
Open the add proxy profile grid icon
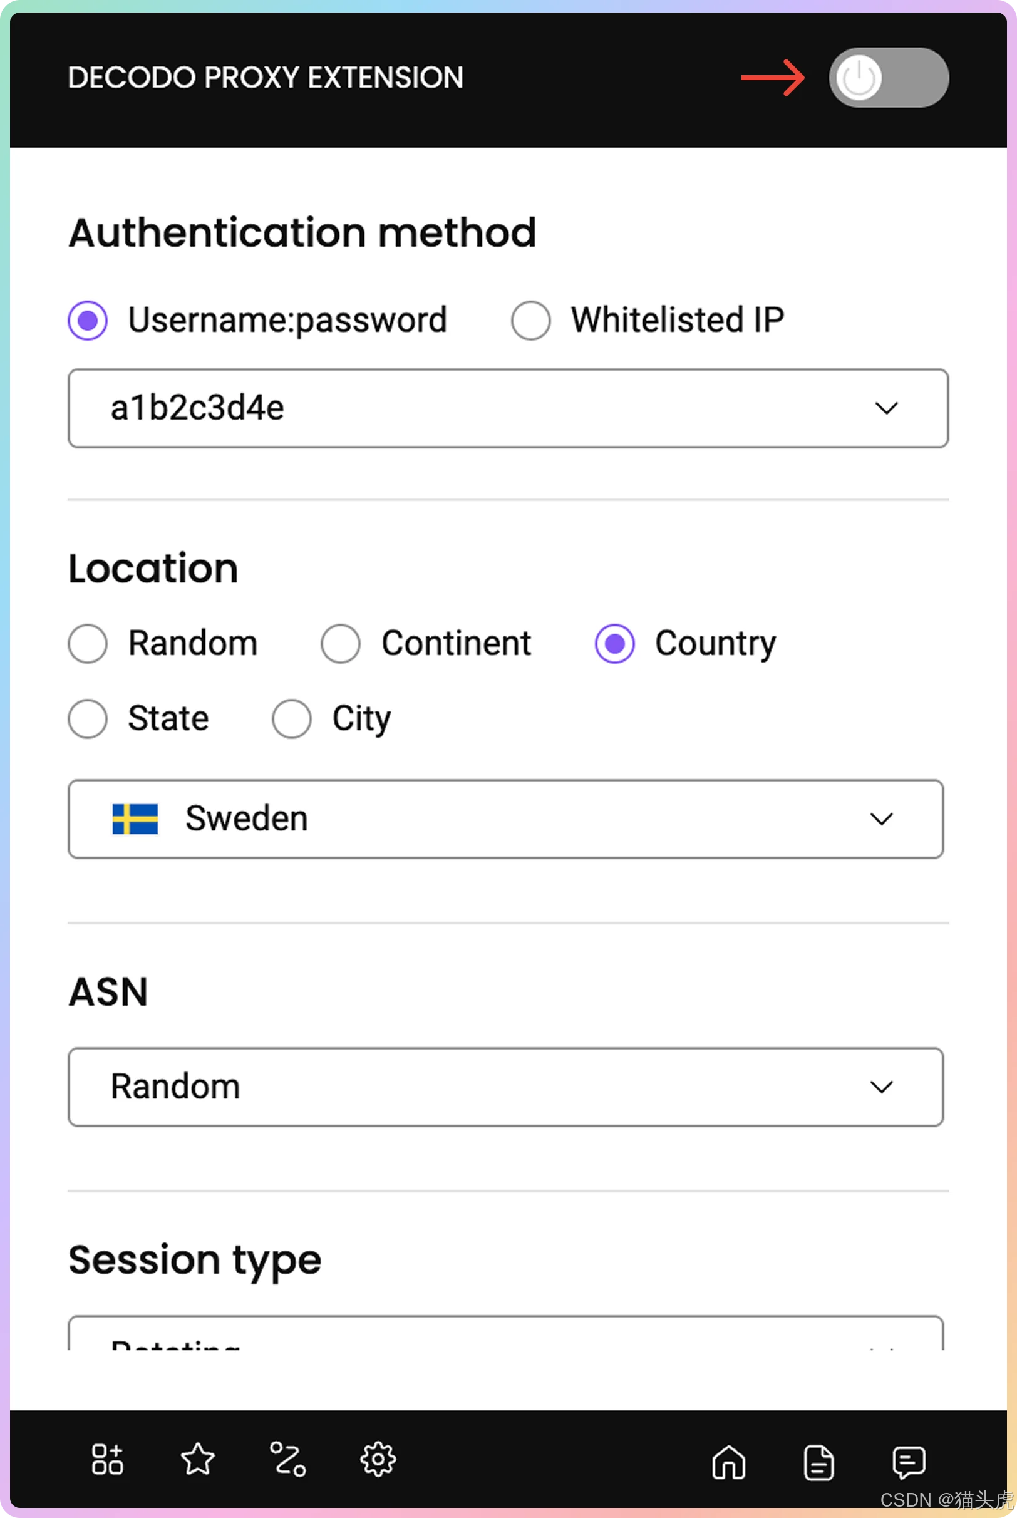coord(107,1460)
